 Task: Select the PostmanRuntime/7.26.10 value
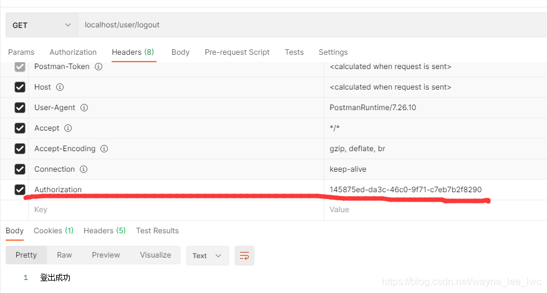tap(372, 108)
